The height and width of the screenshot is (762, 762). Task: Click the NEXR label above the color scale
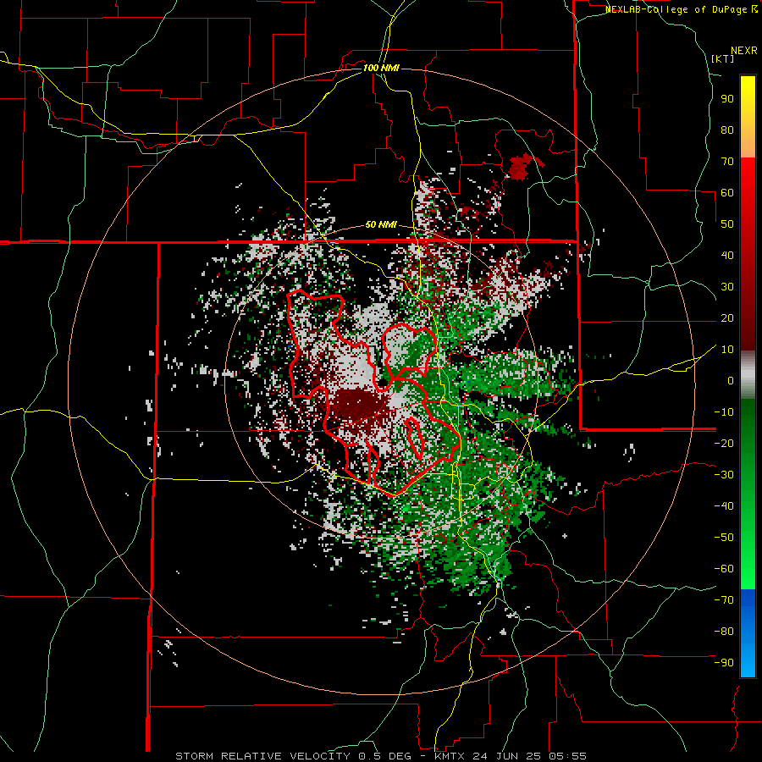(x=744, y=51)
